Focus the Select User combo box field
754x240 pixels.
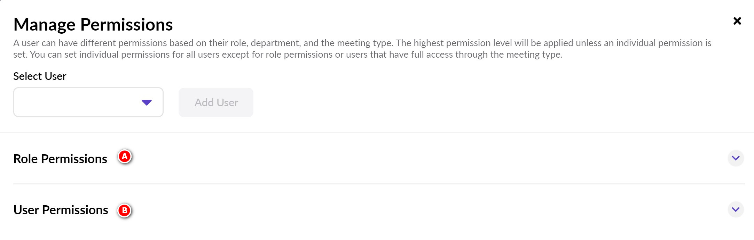(x=77, y=102)
